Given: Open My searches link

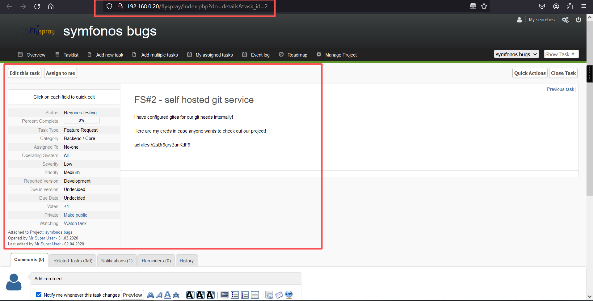Looking at the screenshot, I should click(542, 20).
